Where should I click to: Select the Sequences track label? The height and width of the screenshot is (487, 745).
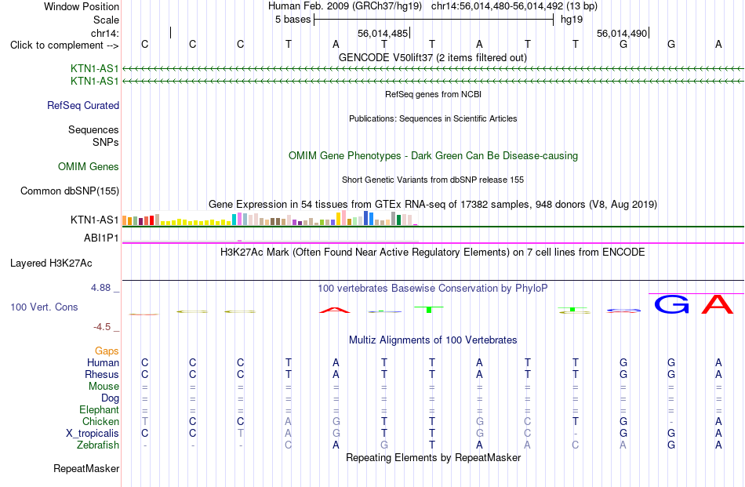93,129
